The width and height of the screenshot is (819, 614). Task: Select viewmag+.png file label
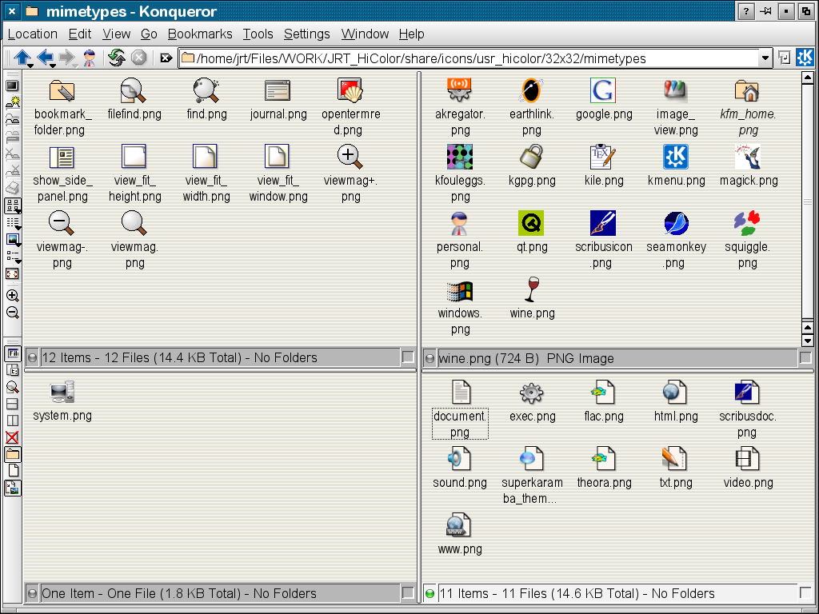pyautogui.click(x=350, y=189)
